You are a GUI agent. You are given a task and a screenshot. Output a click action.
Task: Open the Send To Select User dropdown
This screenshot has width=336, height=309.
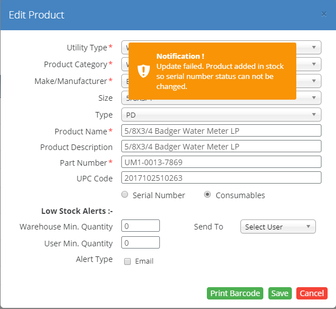pos(278,227)
